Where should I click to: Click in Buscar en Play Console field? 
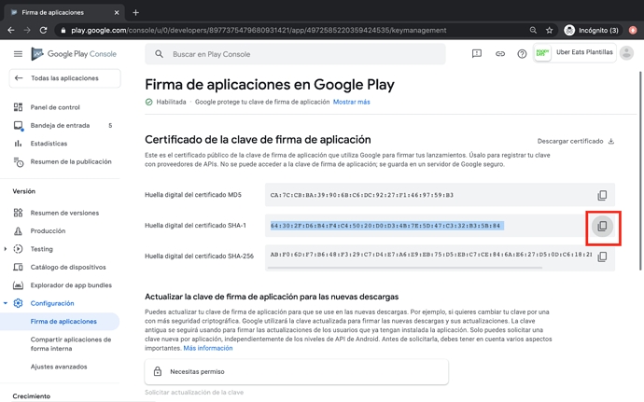pos(295,54)
